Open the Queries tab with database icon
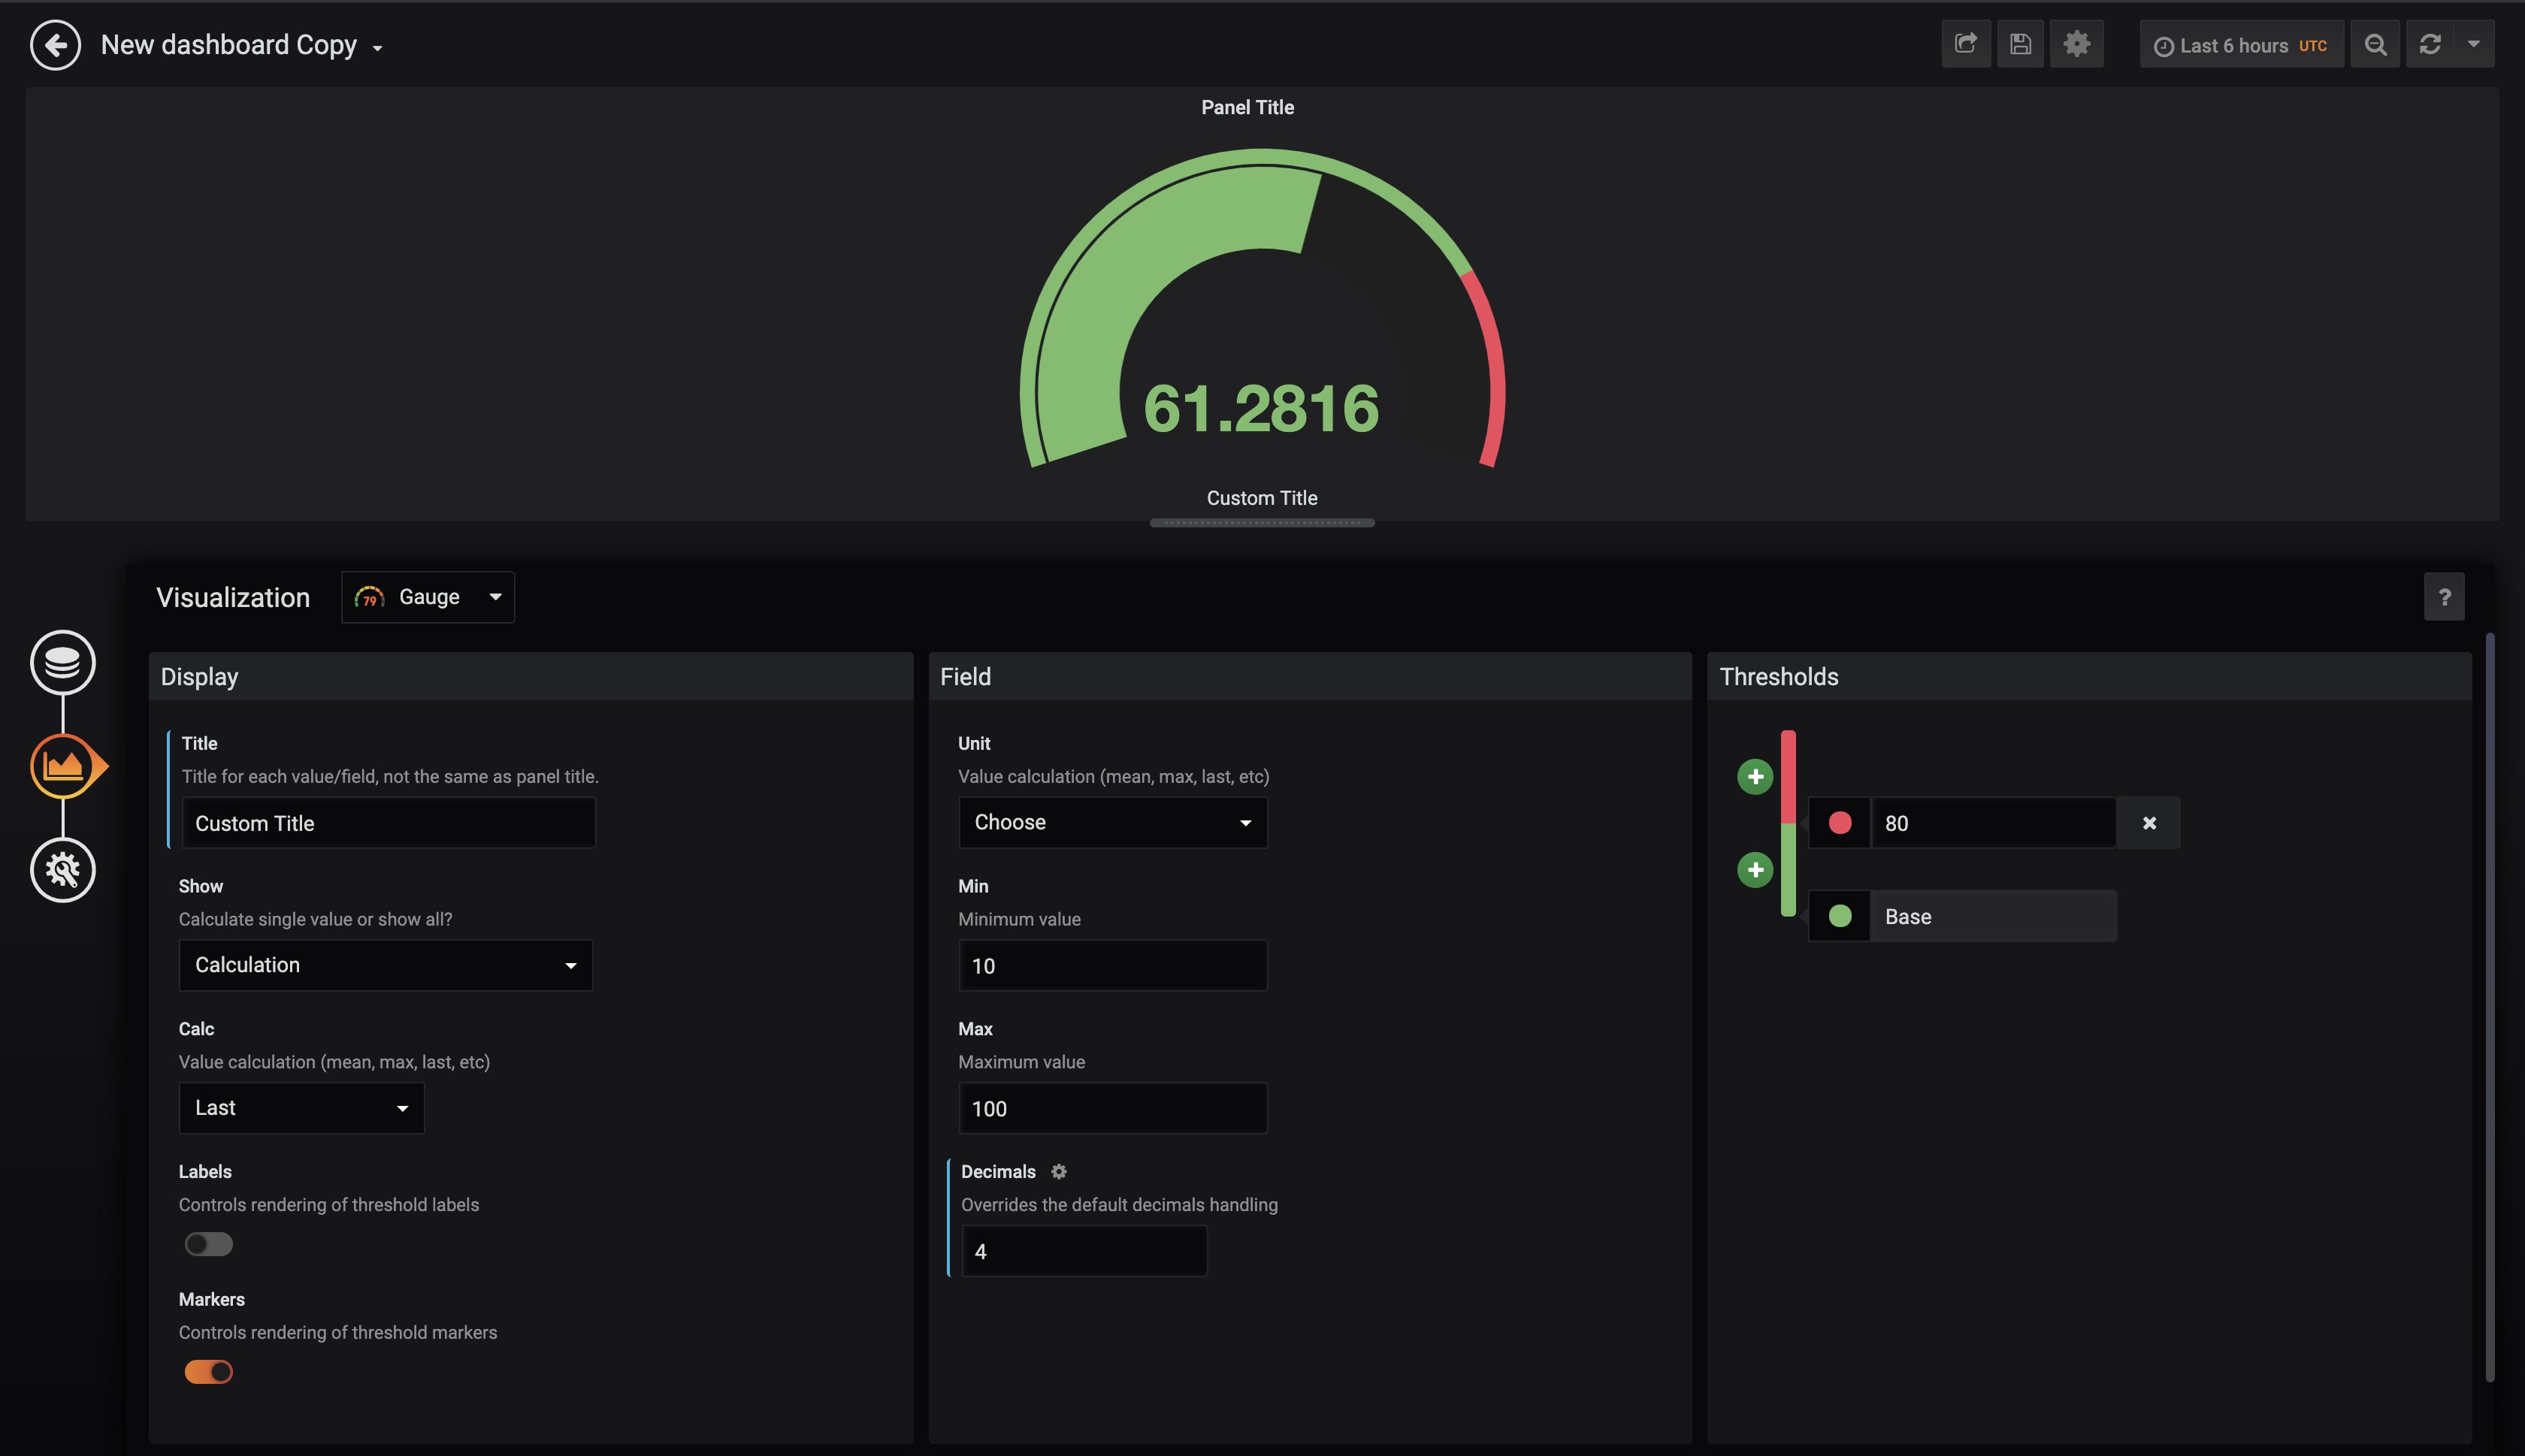This screenshot has height=1456, width=2525. pos(62,662)
